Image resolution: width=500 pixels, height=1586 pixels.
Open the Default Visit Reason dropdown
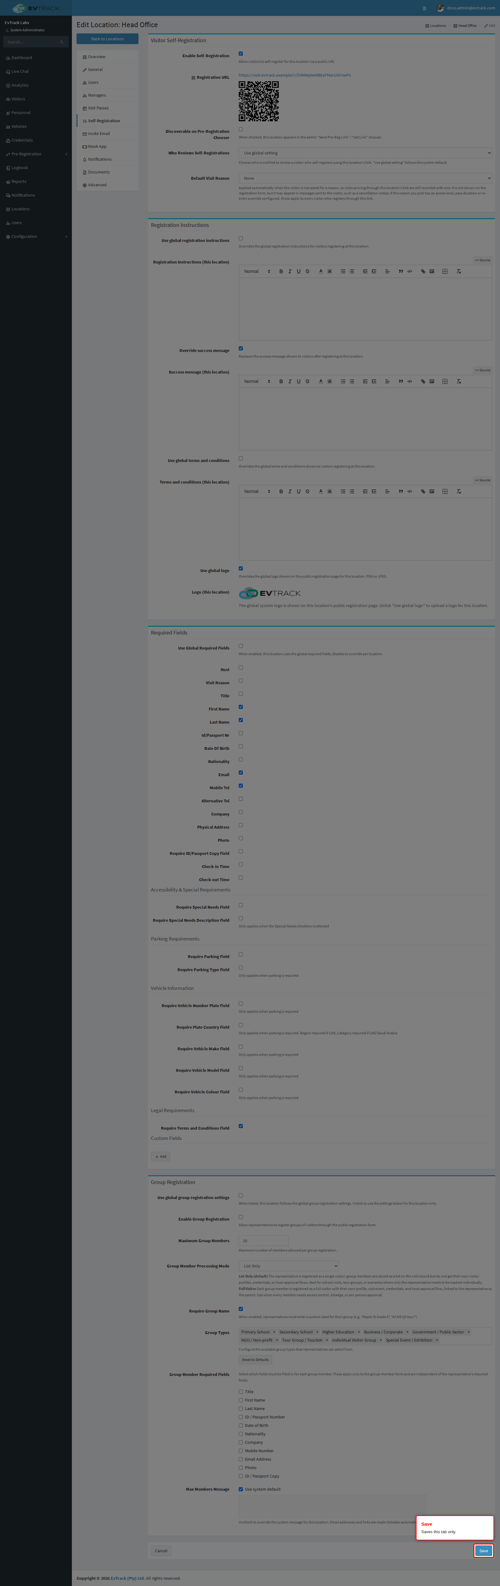(x=365, y=178)
